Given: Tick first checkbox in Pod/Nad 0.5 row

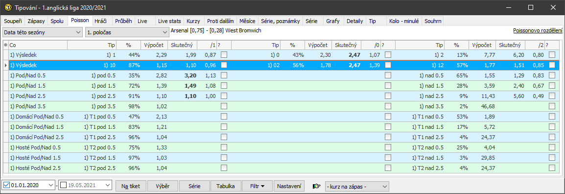Looking at the screenshot, I should [224, 76].
